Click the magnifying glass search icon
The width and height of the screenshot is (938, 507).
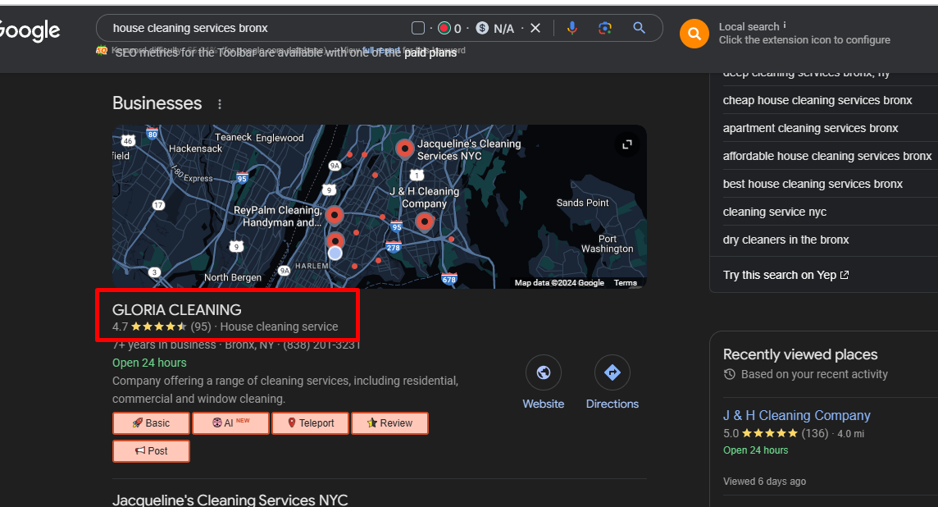tap(640, 28)
